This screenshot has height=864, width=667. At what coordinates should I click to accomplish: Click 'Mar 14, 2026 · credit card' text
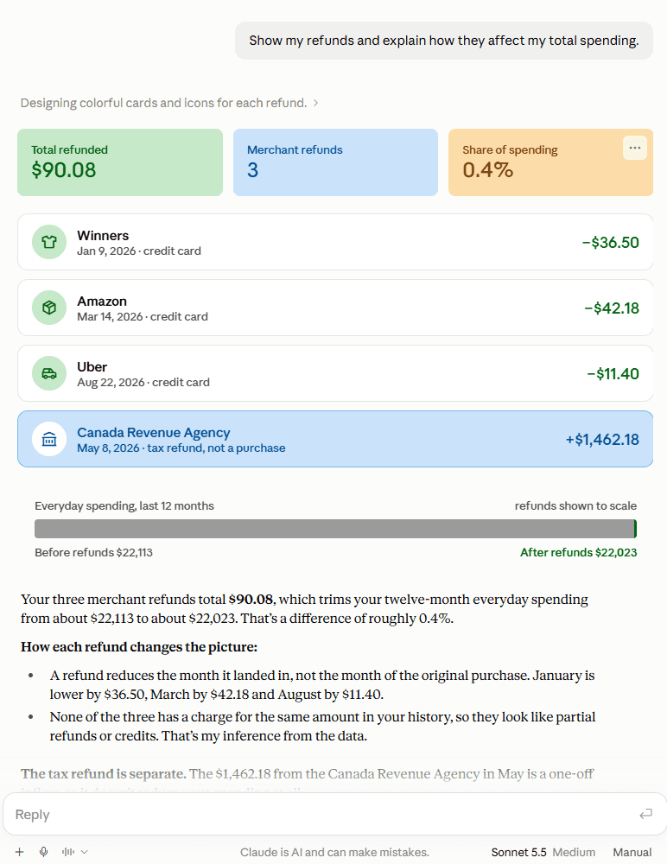143,317
